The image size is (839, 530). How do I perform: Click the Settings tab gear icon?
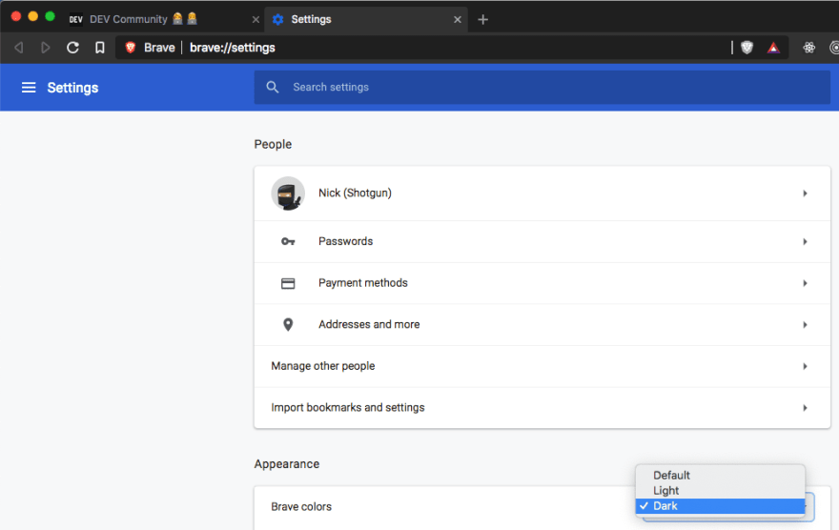[277, 19]
